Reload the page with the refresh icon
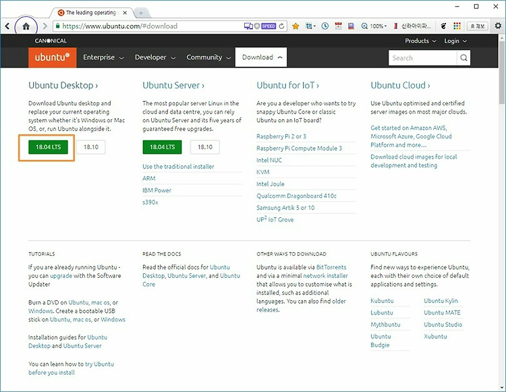 (x=282, y=26)
